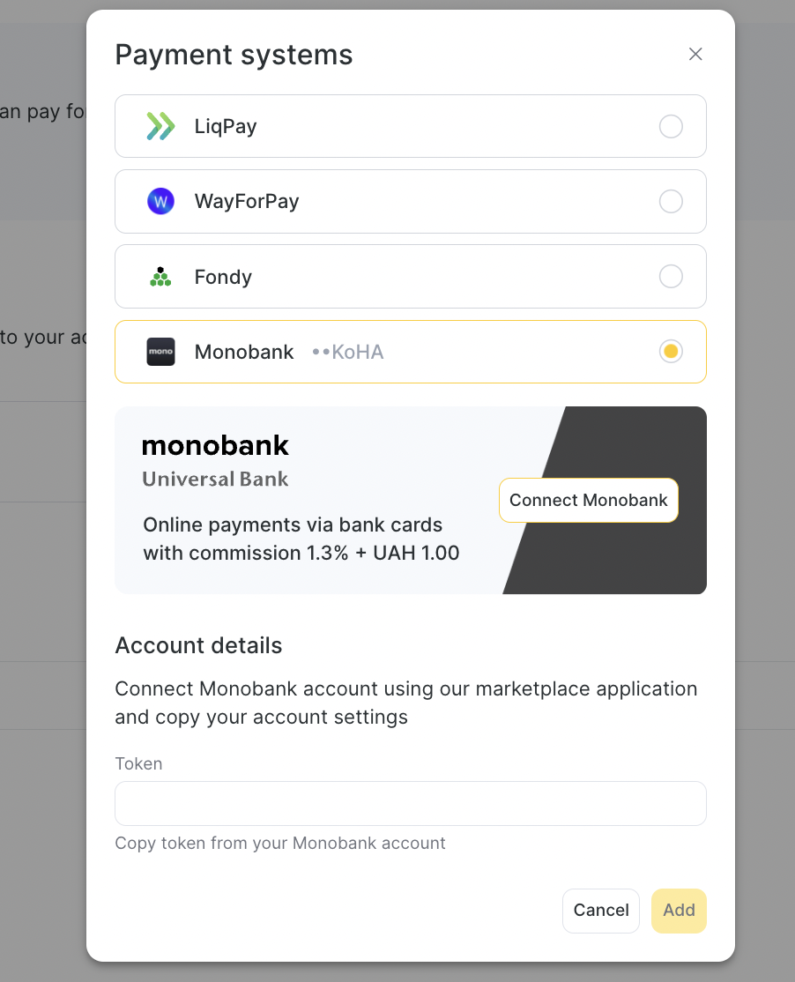Click the LiqPay green arrows logo
The height and width of the screenshot is (982, 795).
[160, 127]
